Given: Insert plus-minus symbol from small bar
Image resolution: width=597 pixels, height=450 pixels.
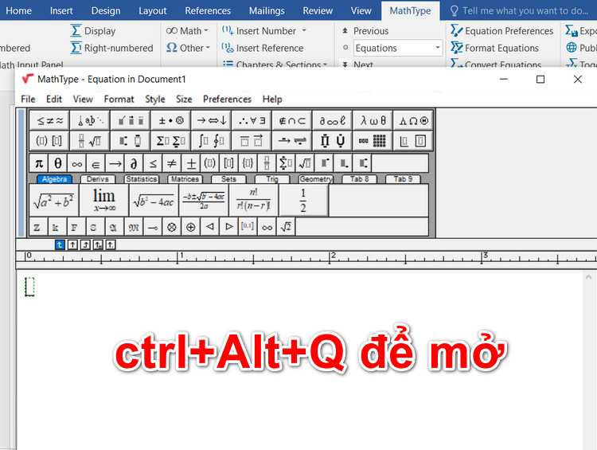Looking at the screenshot, I should pos(191,164).
